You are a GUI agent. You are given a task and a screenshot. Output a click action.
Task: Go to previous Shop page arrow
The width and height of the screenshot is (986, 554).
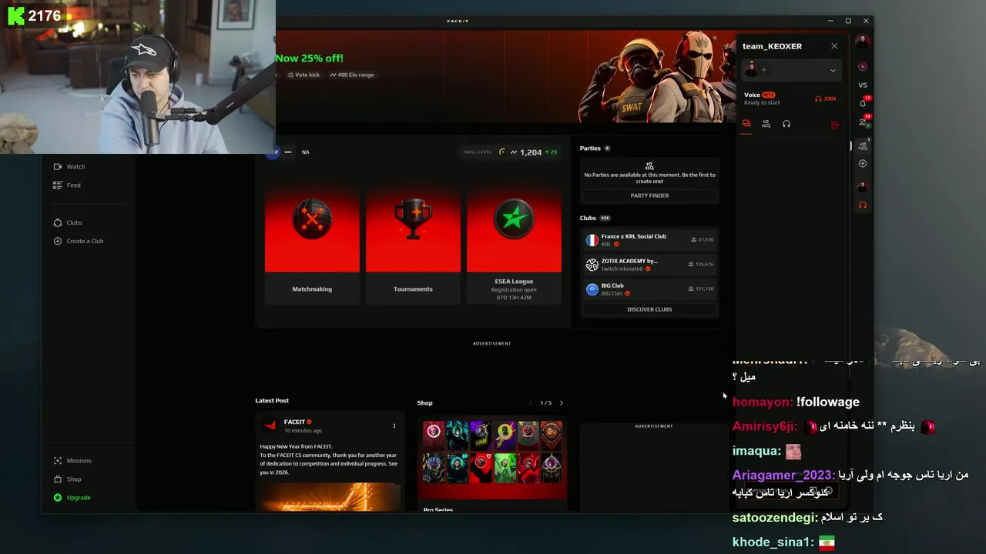point(531,403)
